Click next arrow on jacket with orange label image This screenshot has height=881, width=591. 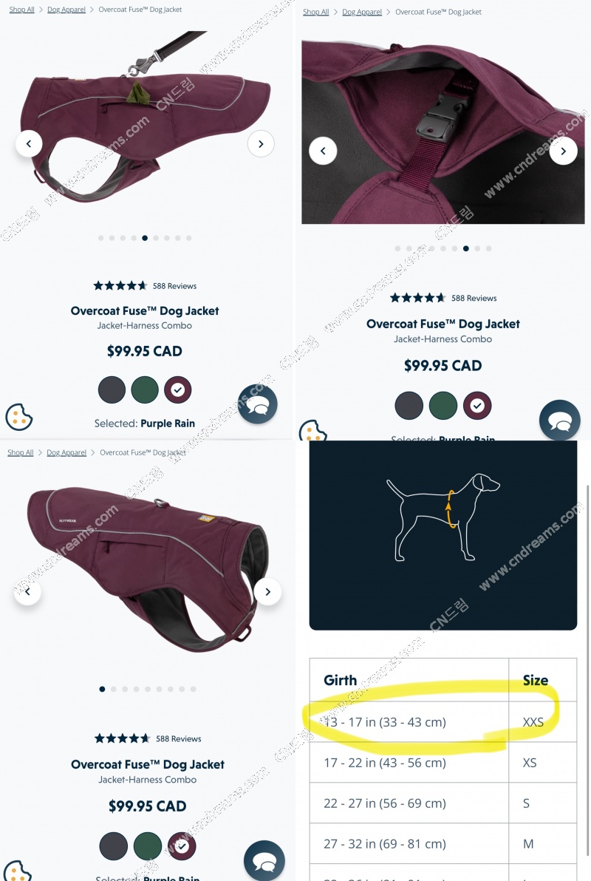pos(267,591)
